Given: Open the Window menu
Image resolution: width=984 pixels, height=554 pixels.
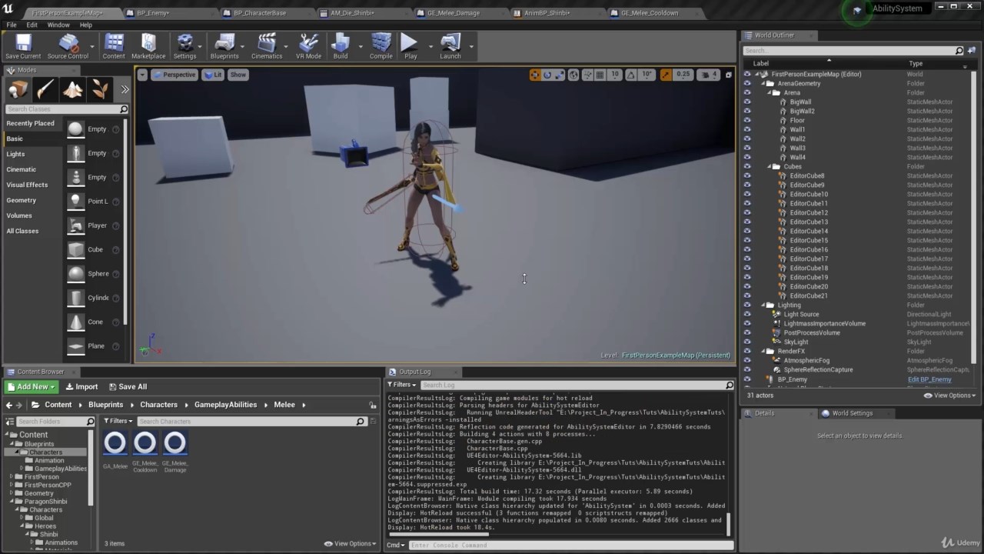Looking at the screenshot, I should tap(58, 25).
